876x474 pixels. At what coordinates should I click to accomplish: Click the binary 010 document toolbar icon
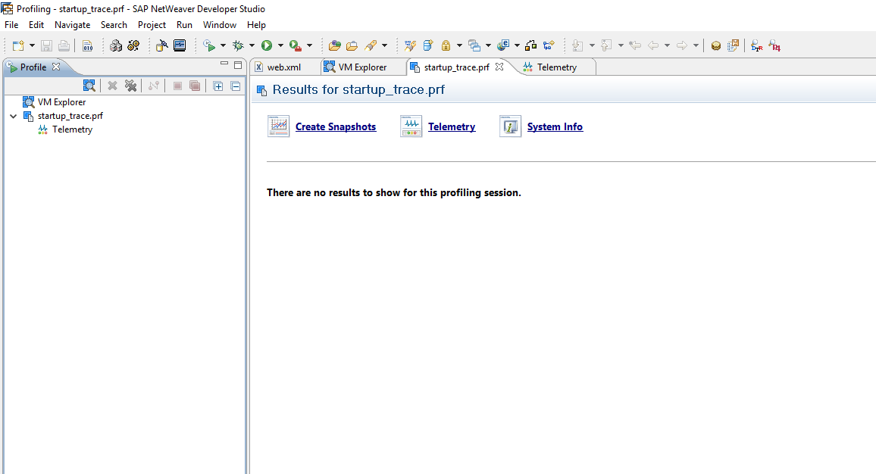click(88, 45)
